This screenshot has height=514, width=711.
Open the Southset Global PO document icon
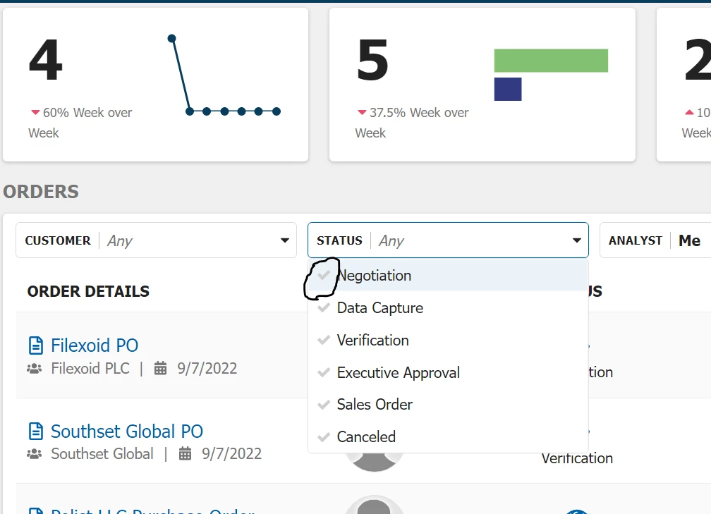click(x=36, y=431)
